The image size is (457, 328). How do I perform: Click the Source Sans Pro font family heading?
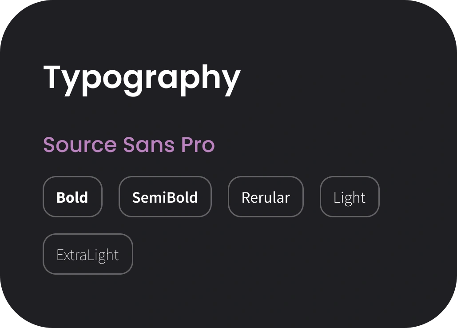pyautogui.click(x=129, y=144)
